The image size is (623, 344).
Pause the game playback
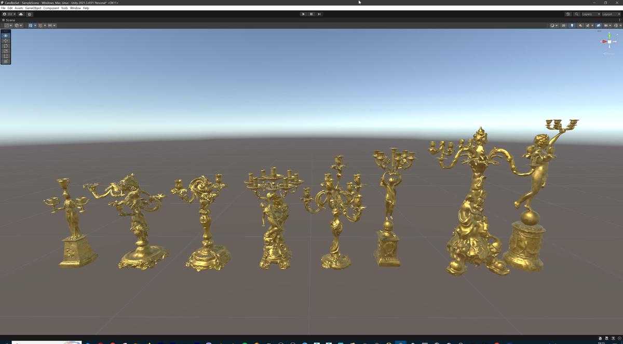pyautogui.click(x=311, y=14)
